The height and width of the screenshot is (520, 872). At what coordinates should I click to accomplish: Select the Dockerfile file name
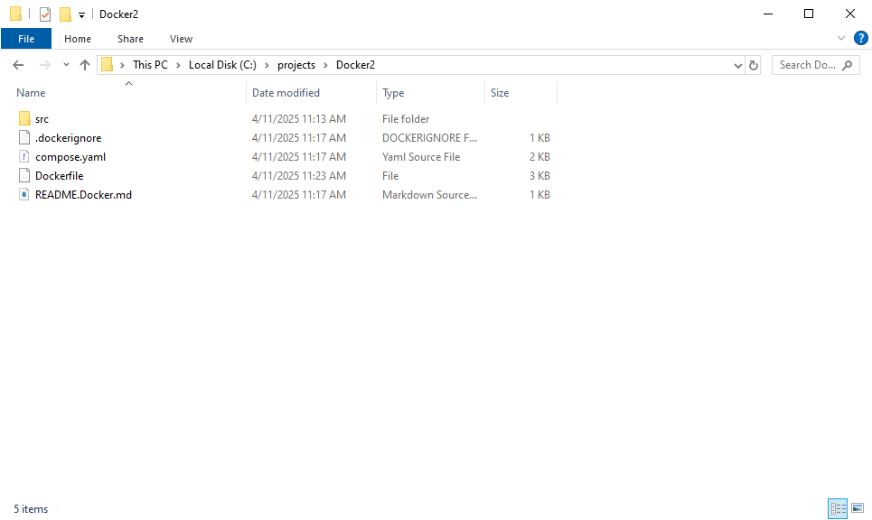[59, 175]
